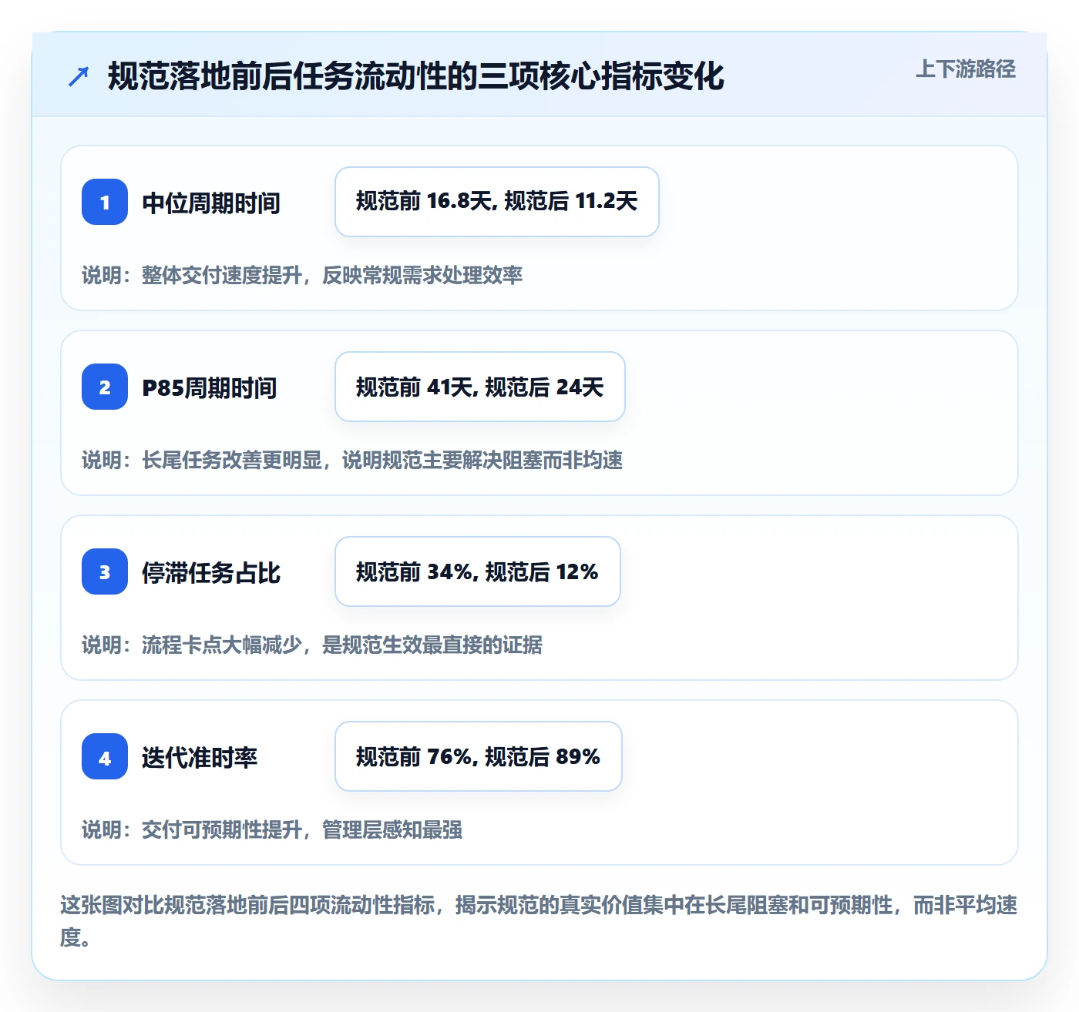Click the number 4 badge
The height and width of the screenshot is (1012, 1079).
tap(105, 756)
